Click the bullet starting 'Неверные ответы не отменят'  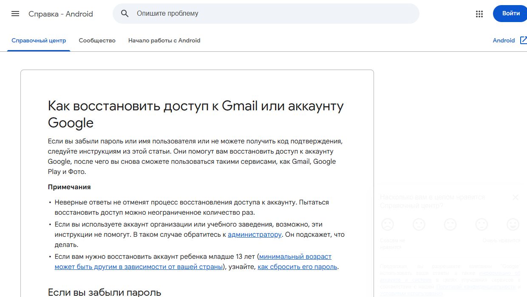coord(192,207)
